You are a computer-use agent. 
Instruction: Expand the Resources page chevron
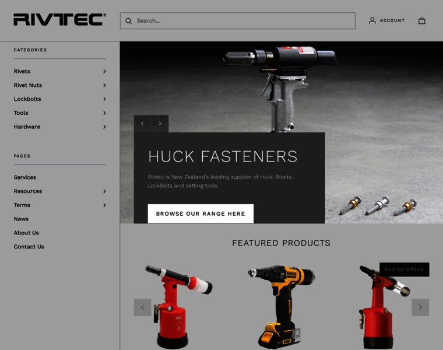click(x=104, y=191)
